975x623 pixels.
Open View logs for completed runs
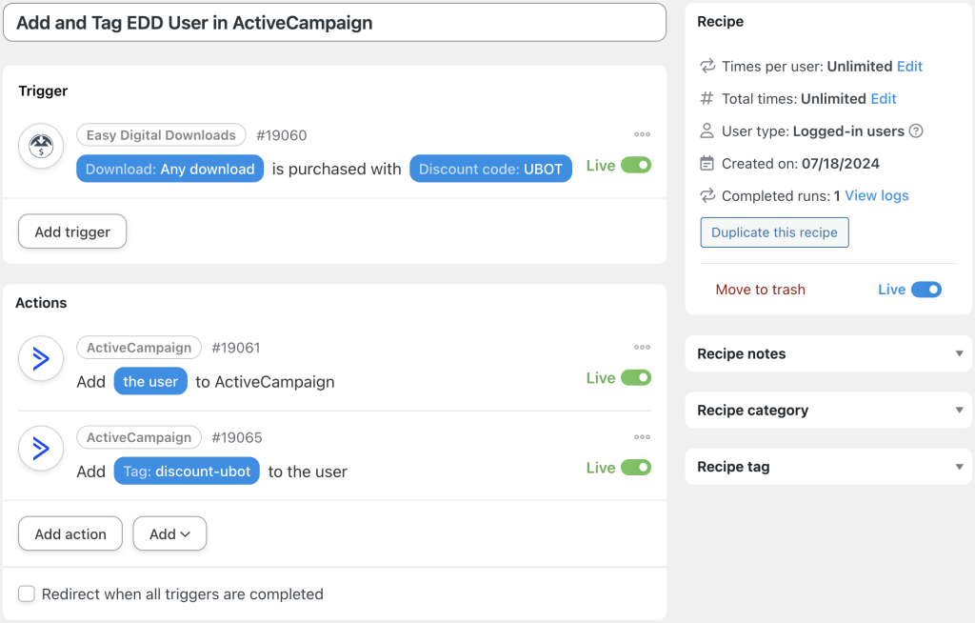click(x=874, y=195)
